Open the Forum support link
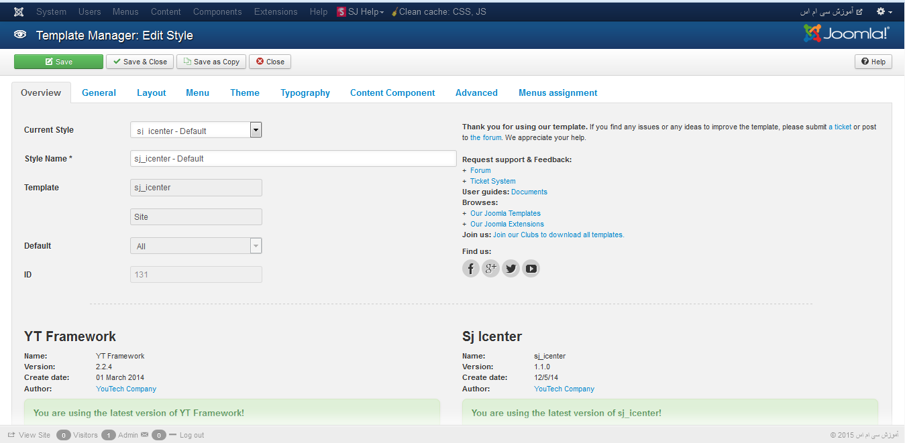The image size is (905, 443). coord(480,170)
